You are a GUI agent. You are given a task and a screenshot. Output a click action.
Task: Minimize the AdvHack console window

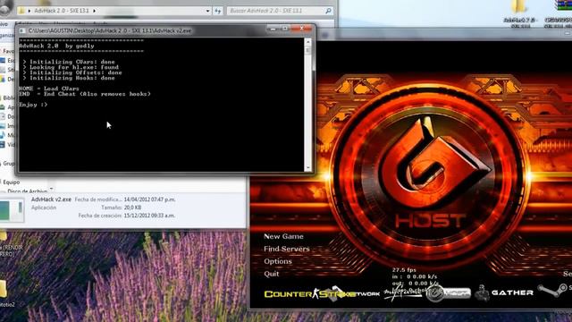[273, 29]
